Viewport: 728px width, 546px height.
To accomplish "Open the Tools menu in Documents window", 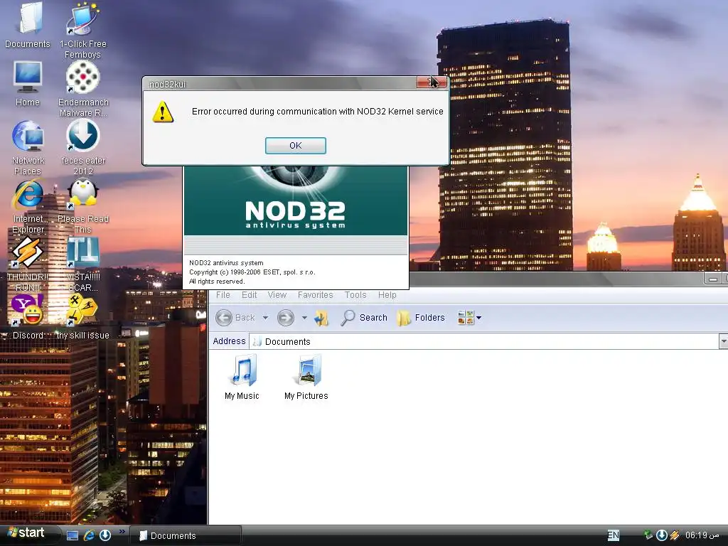I will pyautogui.click(x=355, y=295).
